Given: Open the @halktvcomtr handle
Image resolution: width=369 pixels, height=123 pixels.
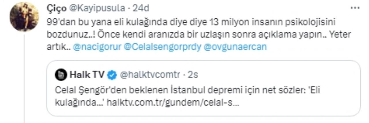Looking at the screenshot, I should (149, 75).
